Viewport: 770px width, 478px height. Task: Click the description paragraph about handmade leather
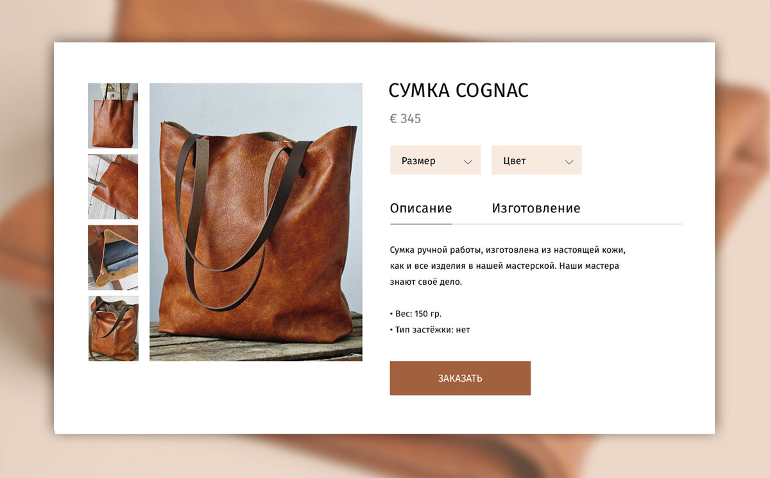(x=507, y=265)
